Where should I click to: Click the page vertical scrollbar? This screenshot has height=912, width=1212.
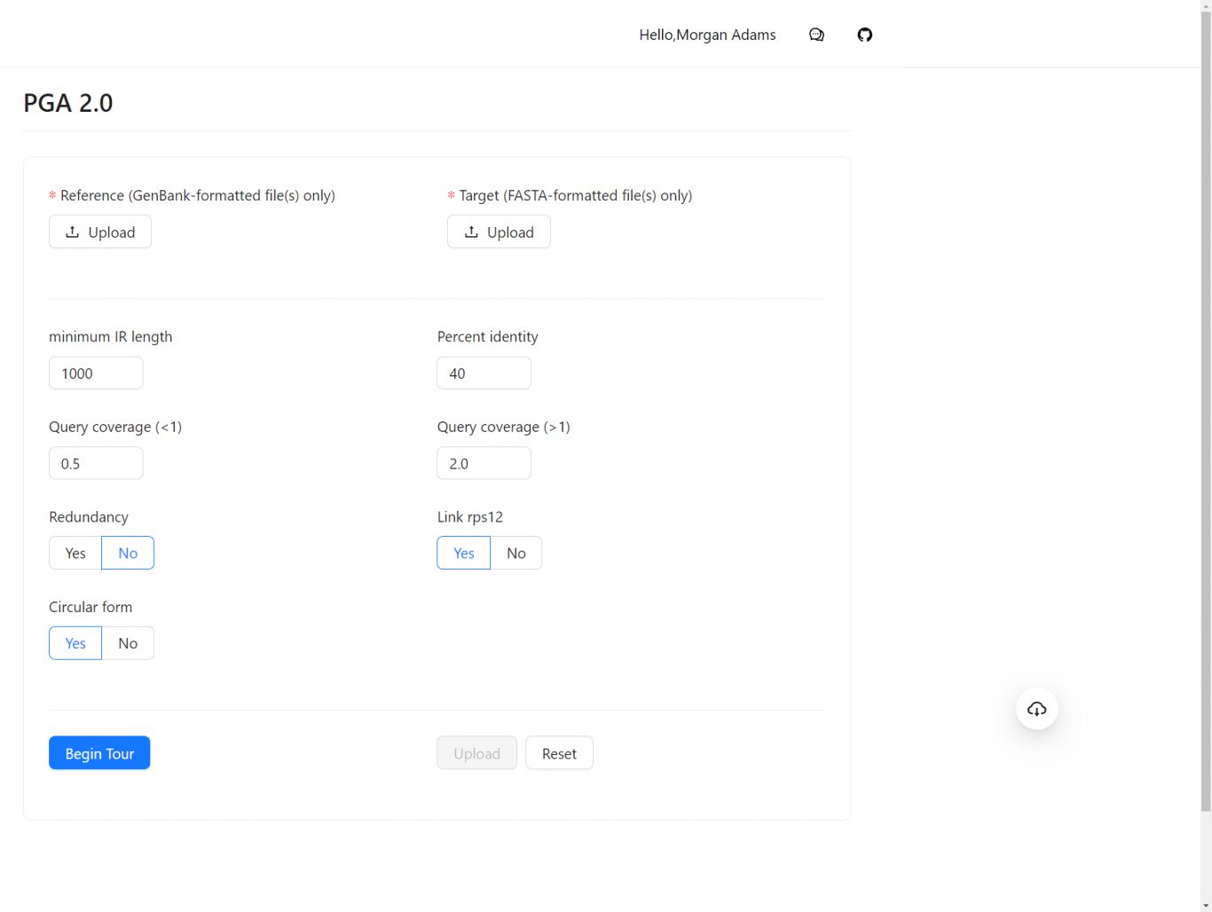point(1206,413)
